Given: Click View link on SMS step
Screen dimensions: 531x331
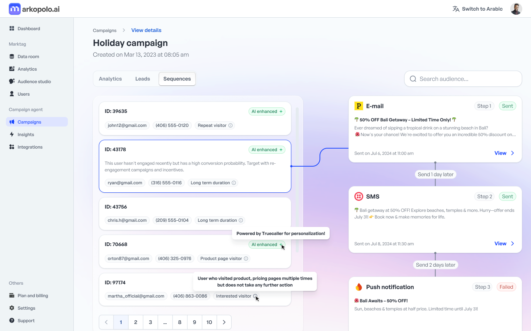Looking at the screenshot, I should 500,243.
